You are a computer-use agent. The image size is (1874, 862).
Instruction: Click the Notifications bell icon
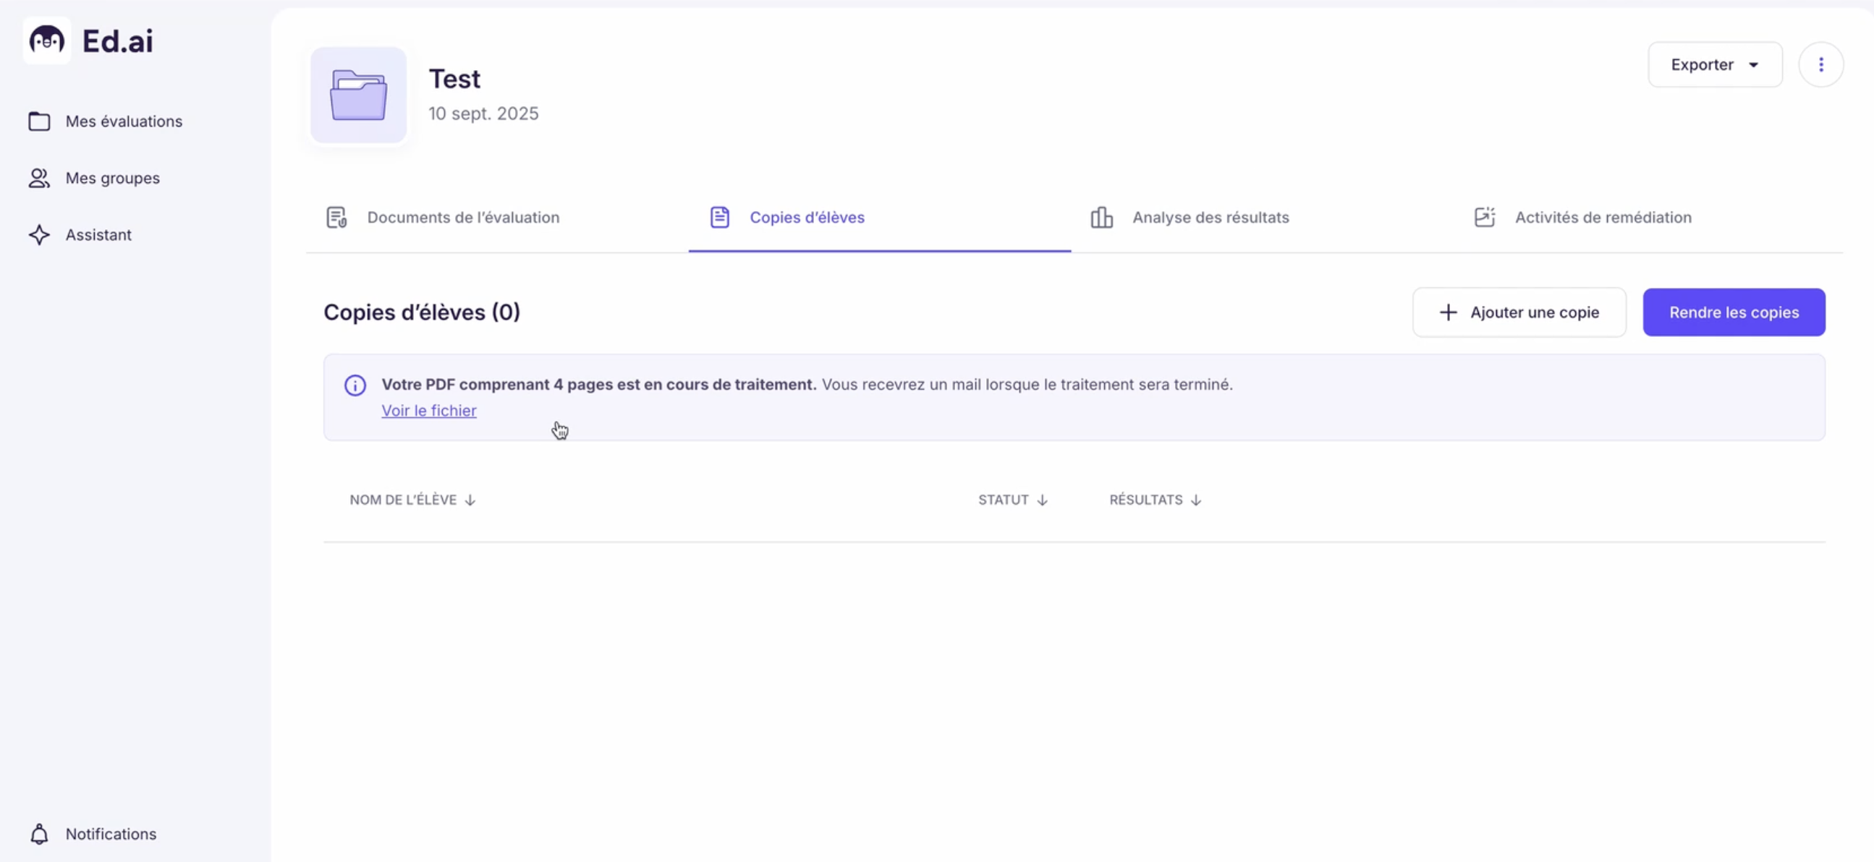click(39, 834)
